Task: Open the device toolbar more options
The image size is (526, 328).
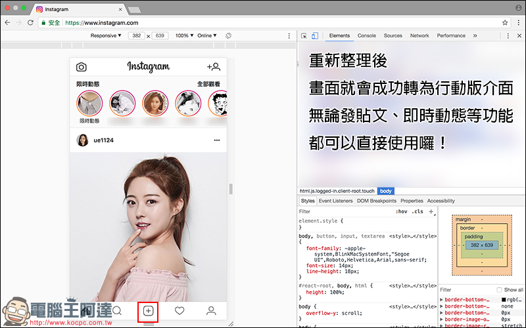Action: tap(289, 35)
